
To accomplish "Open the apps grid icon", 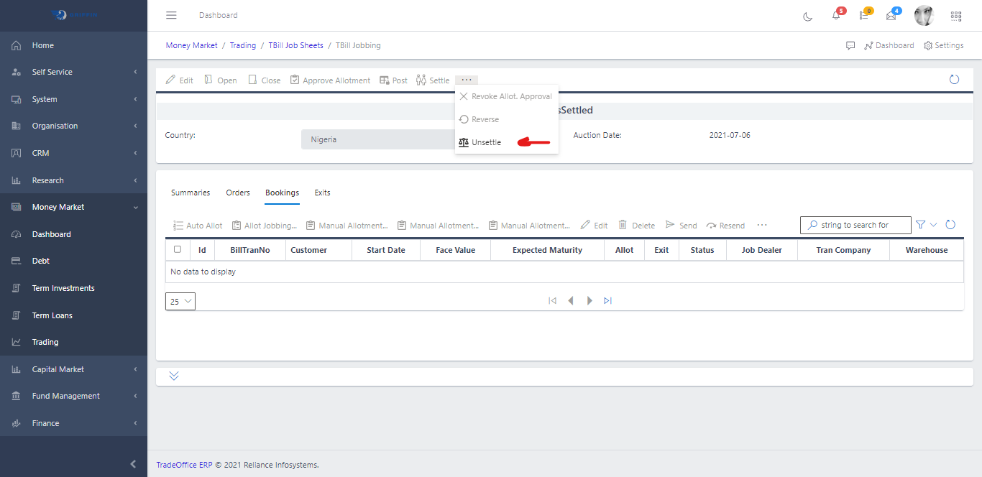I will point(956,16).
